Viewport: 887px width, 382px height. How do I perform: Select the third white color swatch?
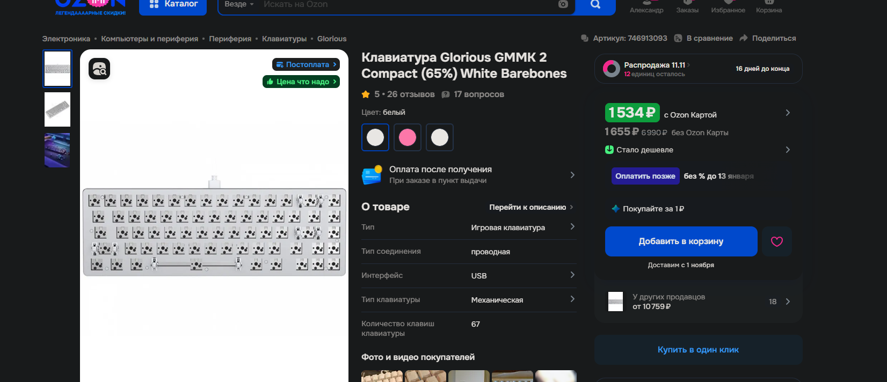pos(440,137)
